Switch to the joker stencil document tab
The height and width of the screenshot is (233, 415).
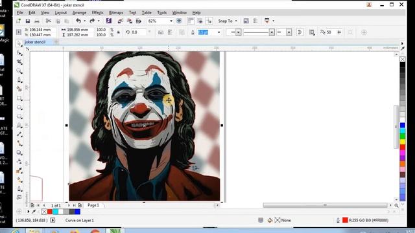[x=35, y=42]
